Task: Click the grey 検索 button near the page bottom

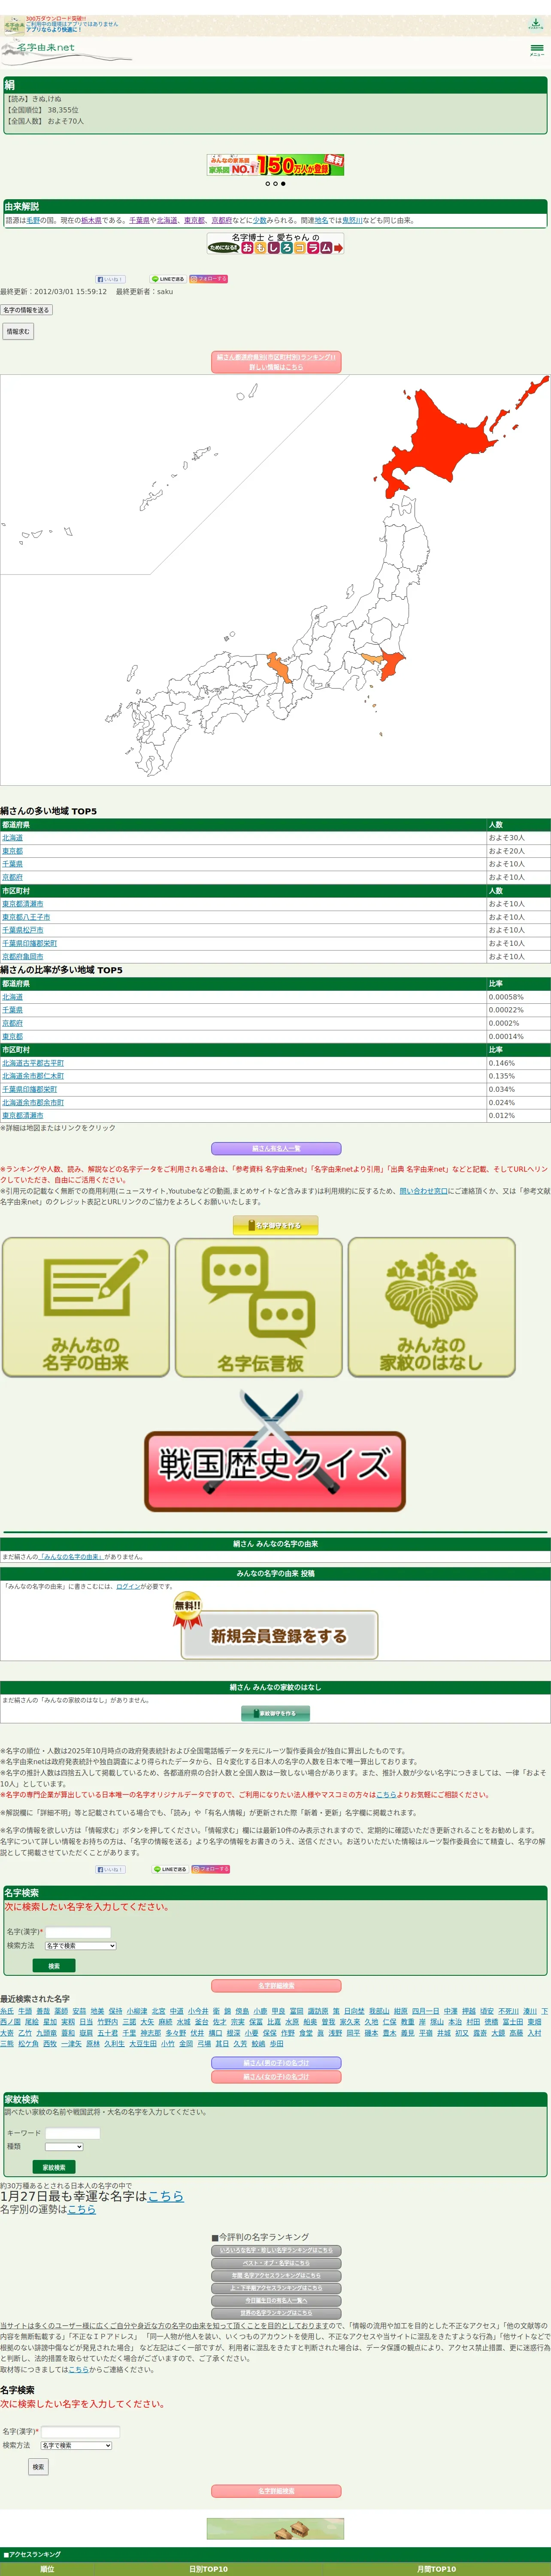Action: click(38, 2467)
